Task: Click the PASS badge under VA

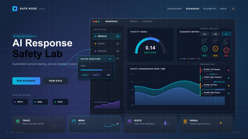Action: [205, 56]
